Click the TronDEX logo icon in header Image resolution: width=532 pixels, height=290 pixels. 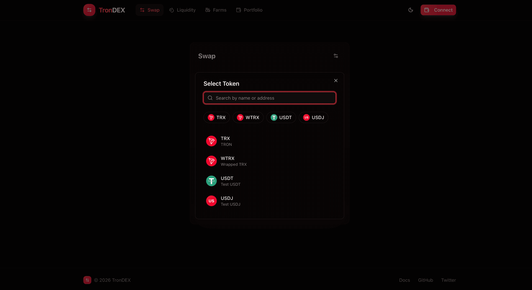point(89,10)
